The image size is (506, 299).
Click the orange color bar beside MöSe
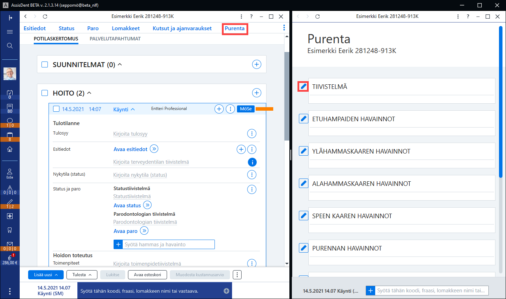[x=264, y=109]
